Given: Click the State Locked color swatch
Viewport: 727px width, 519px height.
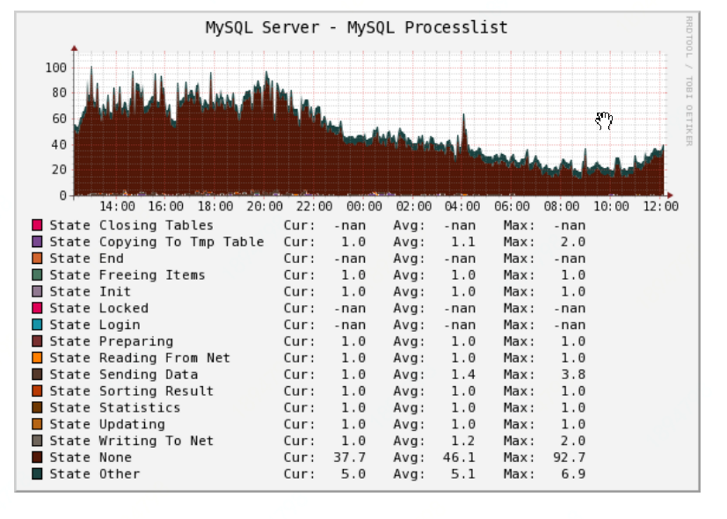Looking at the screenshot, I should click(x=37, y=309).
